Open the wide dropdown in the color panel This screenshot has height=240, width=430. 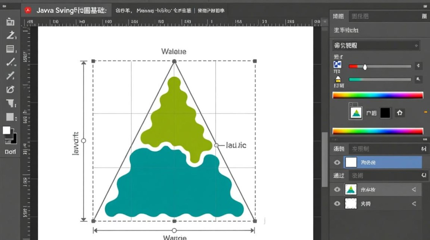pyautogui.click(x=376, y=45)
